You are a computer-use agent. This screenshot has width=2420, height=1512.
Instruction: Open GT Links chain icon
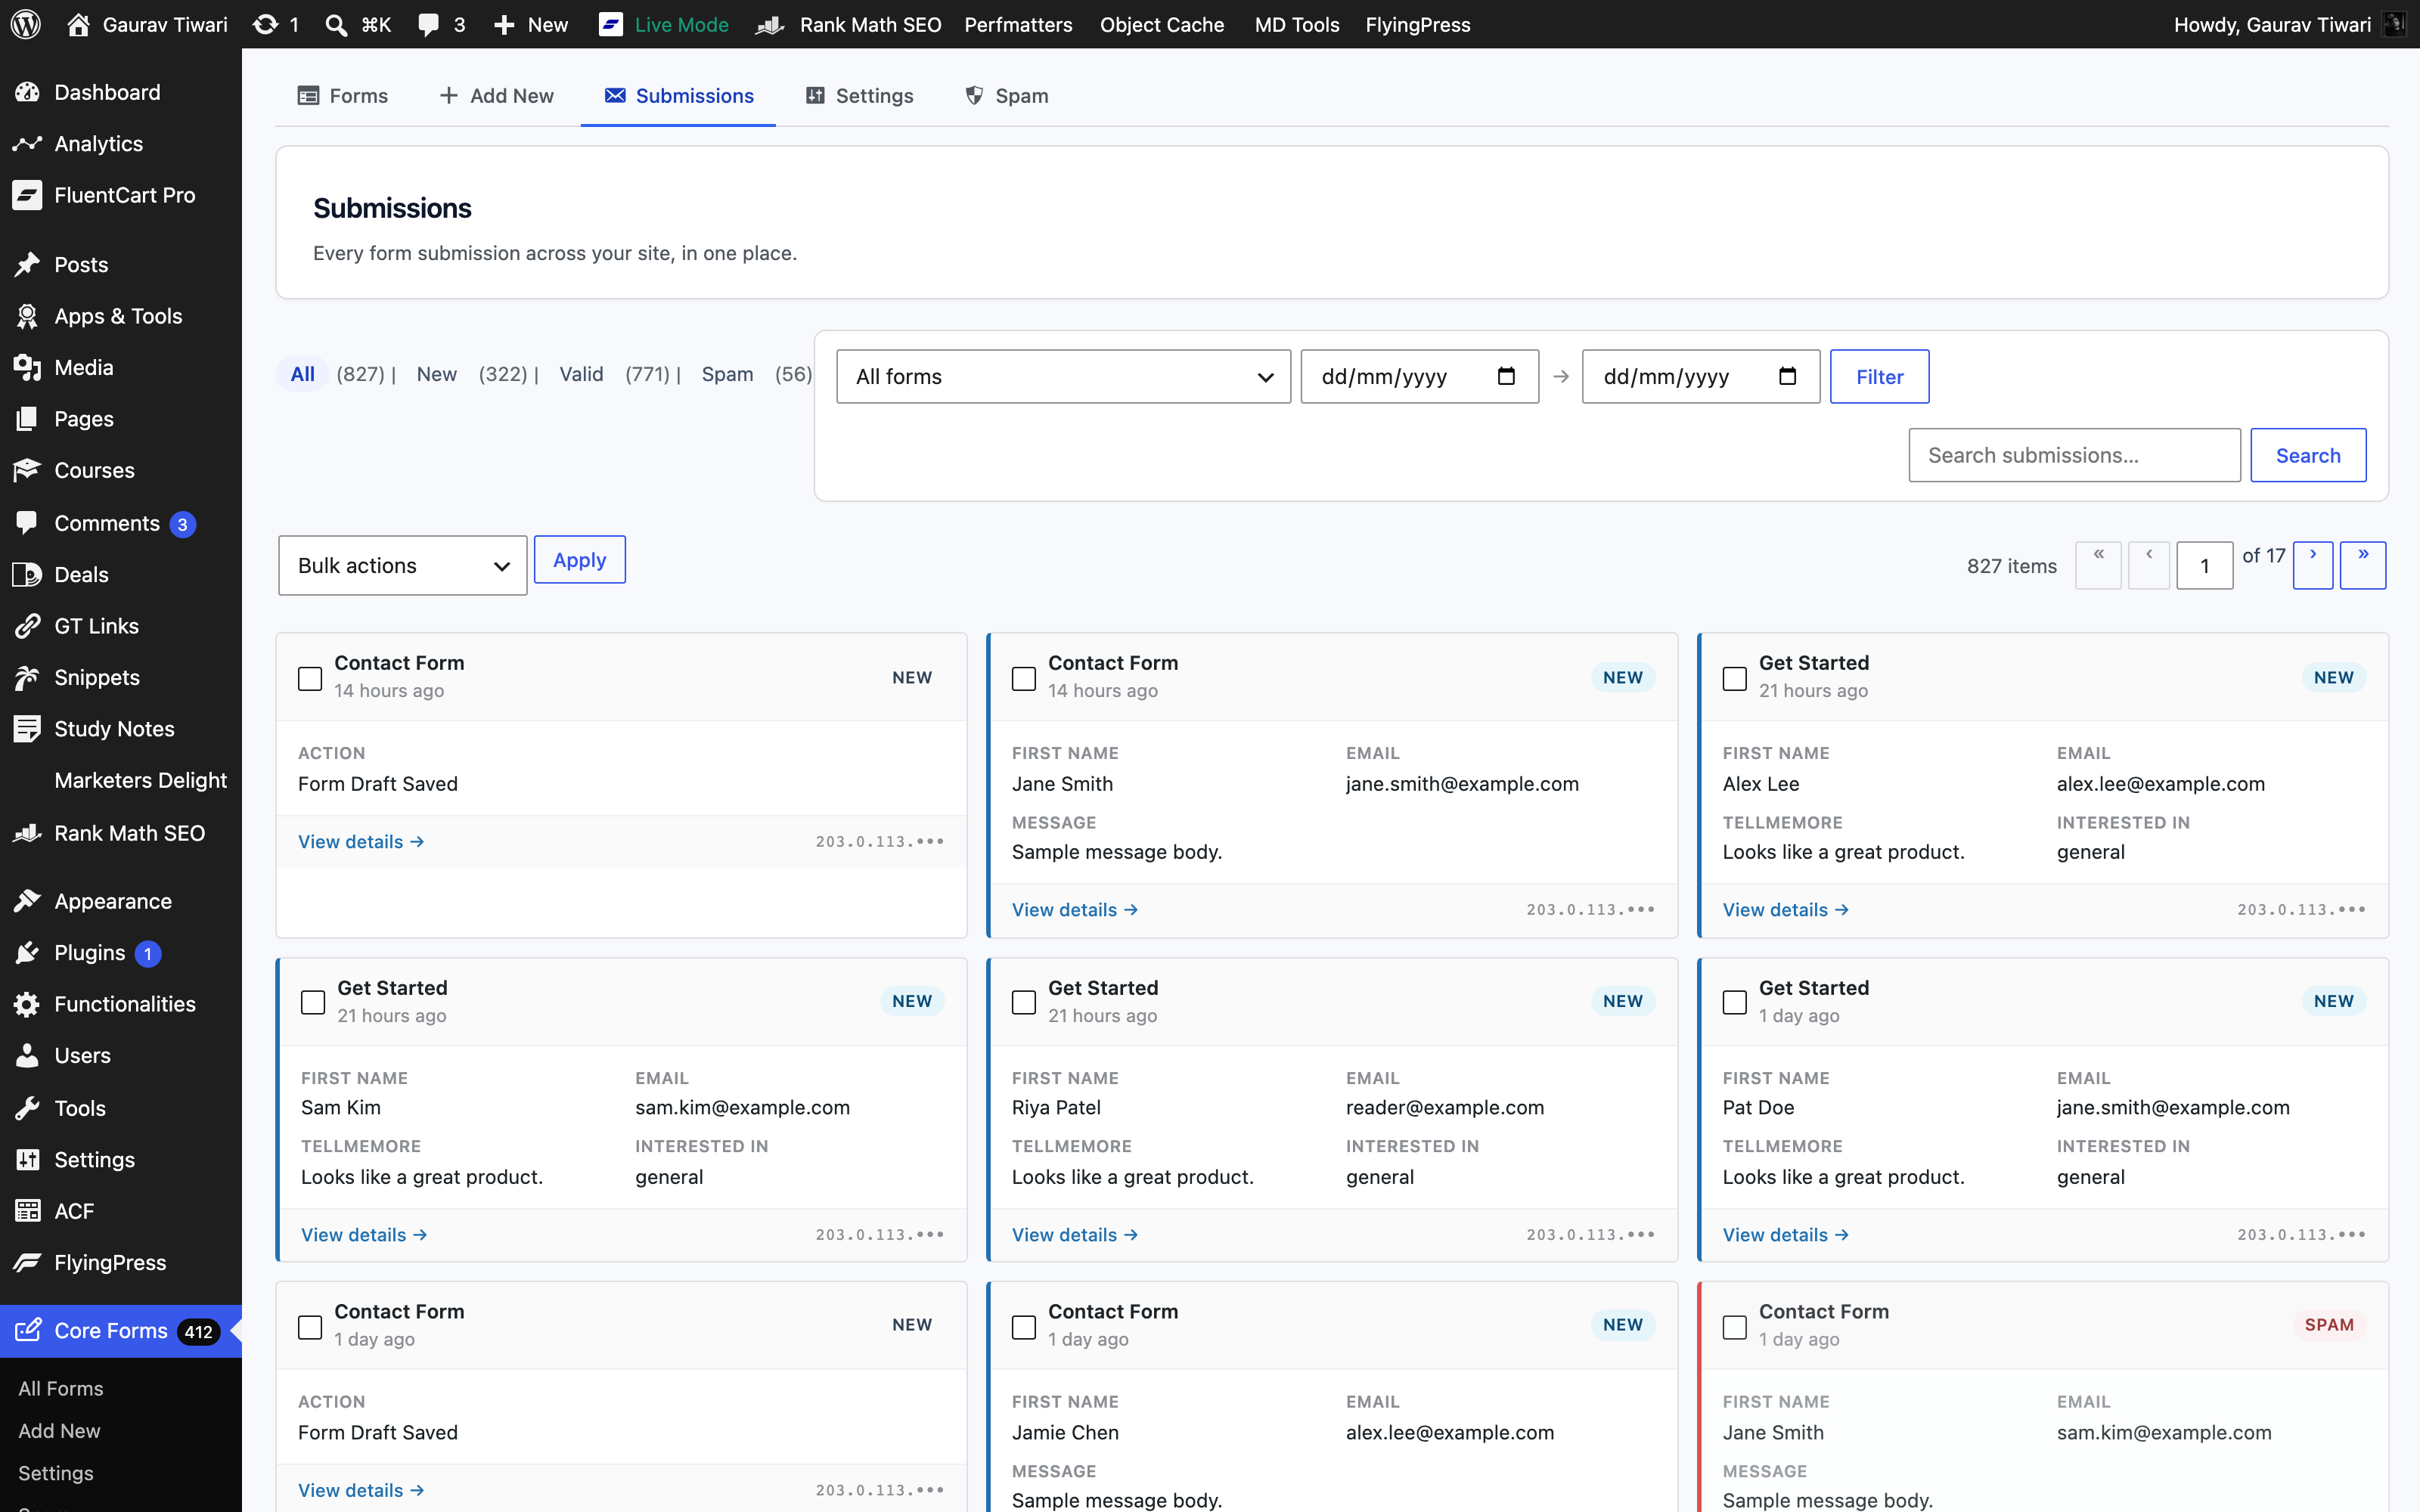tap(27, 626)
